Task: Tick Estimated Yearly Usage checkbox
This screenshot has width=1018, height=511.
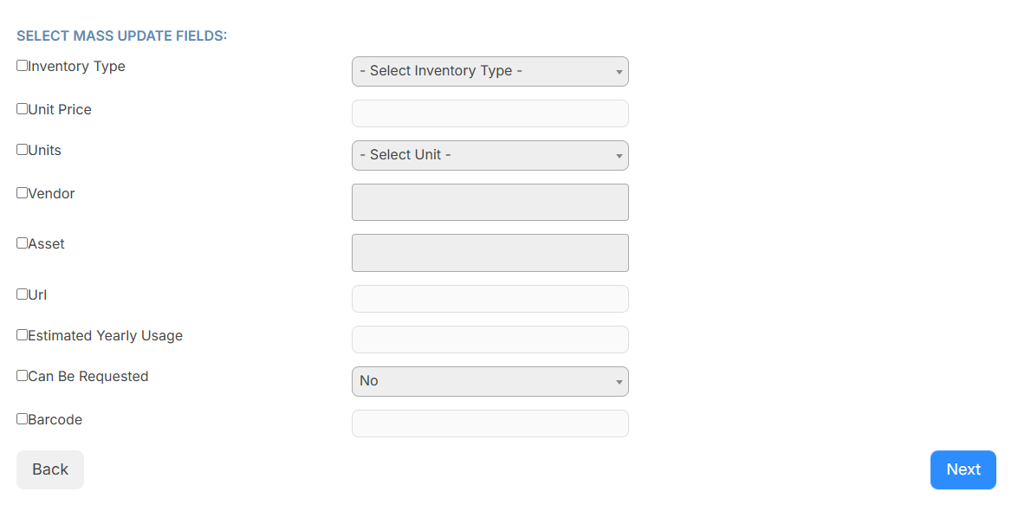Action: click(22, 334)
